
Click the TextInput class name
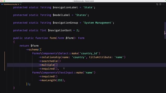coord(66,73)
